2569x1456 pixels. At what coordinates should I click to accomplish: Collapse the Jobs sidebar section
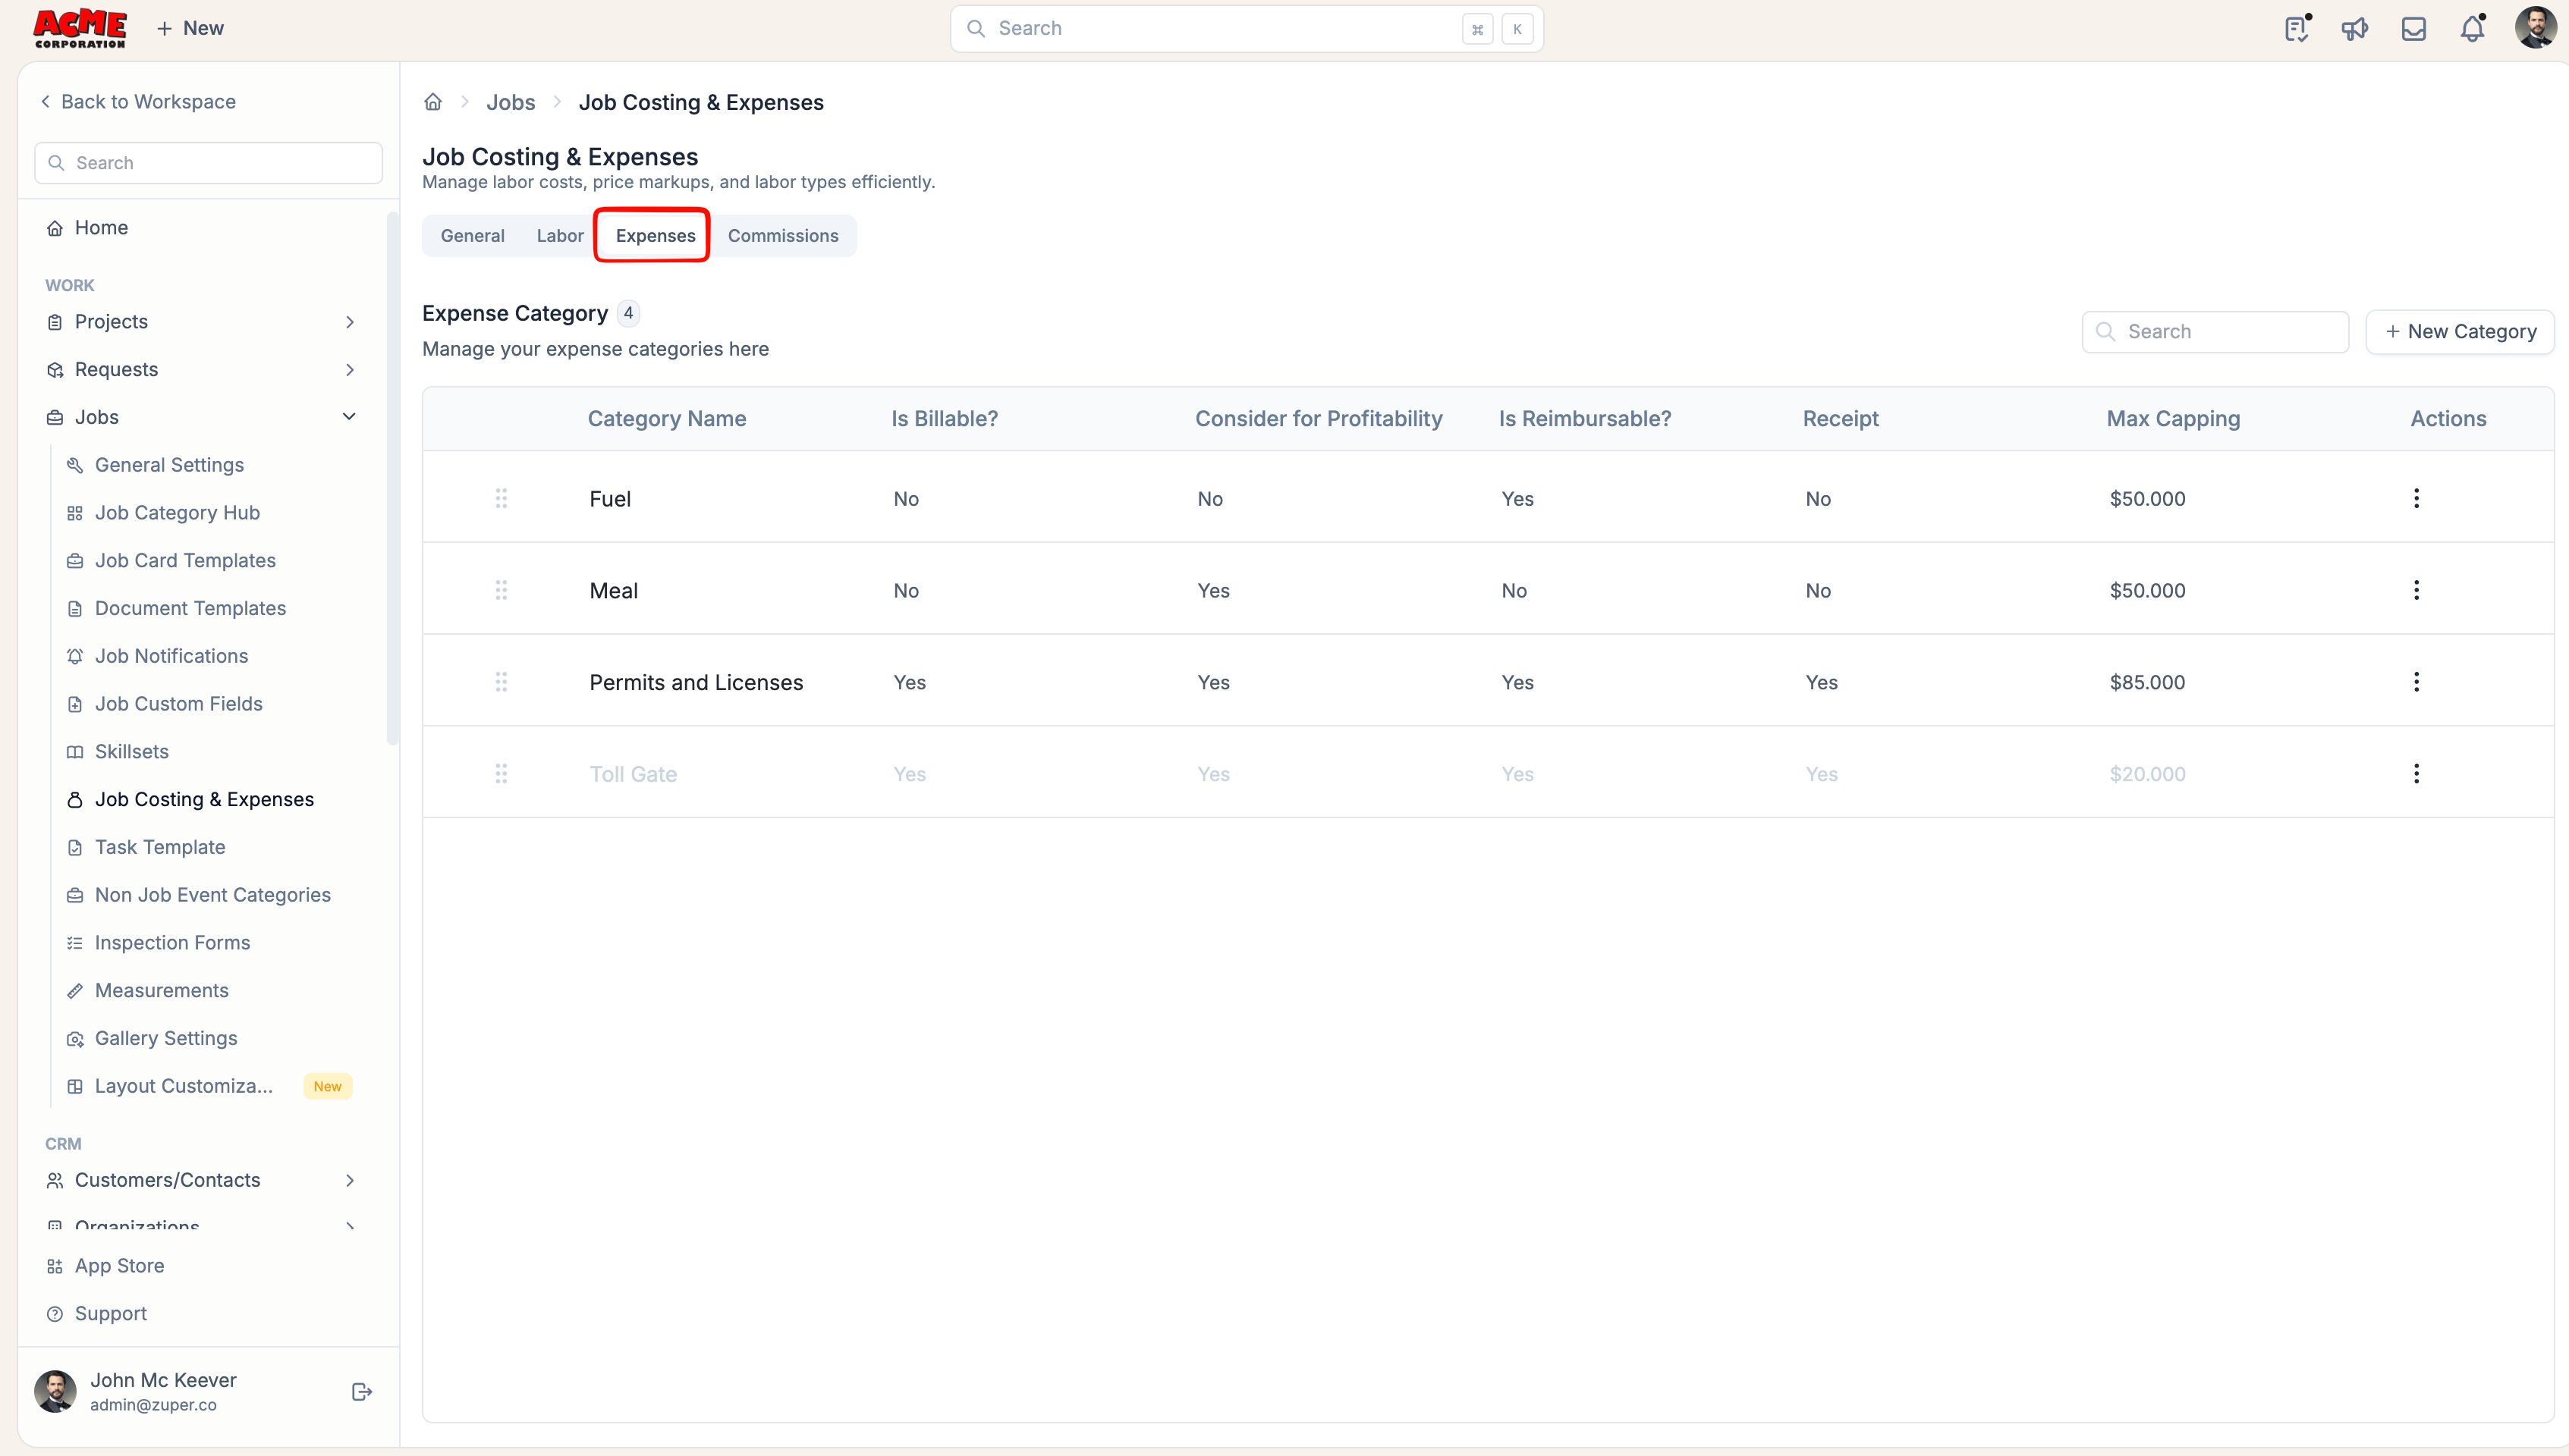tap(349, 417)
